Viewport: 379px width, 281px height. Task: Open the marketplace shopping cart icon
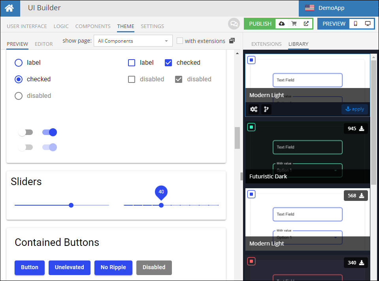click(x=294, y=24)
